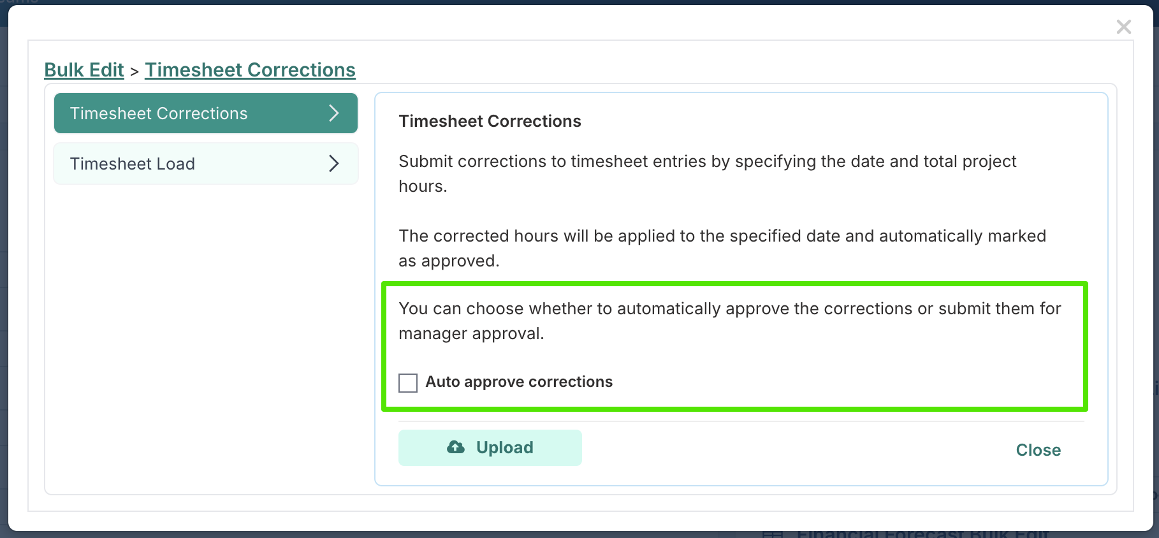Screen dimensions: 1159x538
Task: Switch to the Timesheet Load sidebar item
Action: tap(206, 164)
